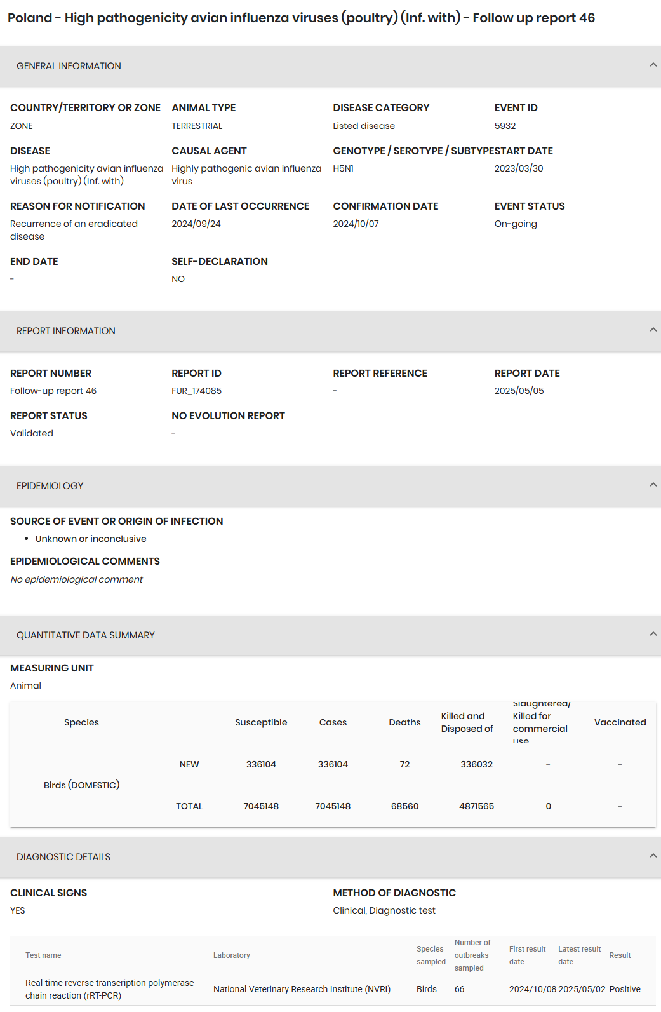Click the Birds (DOMESTIC) species cell
Screen dimensions: 661x1012
click(x=82, y=785)
